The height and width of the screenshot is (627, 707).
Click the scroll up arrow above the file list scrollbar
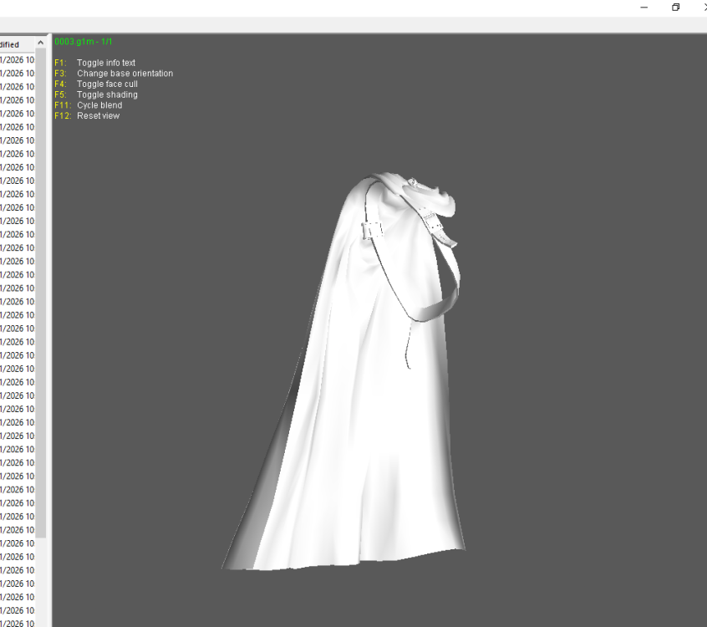pyautogui.click(x=41, y=43)
